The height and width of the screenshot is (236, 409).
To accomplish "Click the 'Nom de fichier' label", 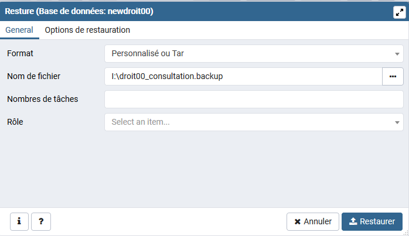I will [x=34, y=76].
